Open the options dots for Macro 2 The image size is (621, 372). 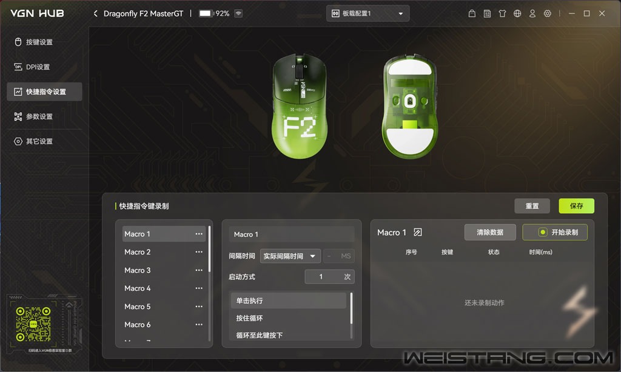tap(199, 251)
